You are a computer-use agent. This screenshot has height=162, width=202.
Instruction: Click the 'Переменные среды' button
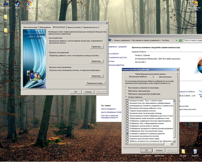click(95, 83)
